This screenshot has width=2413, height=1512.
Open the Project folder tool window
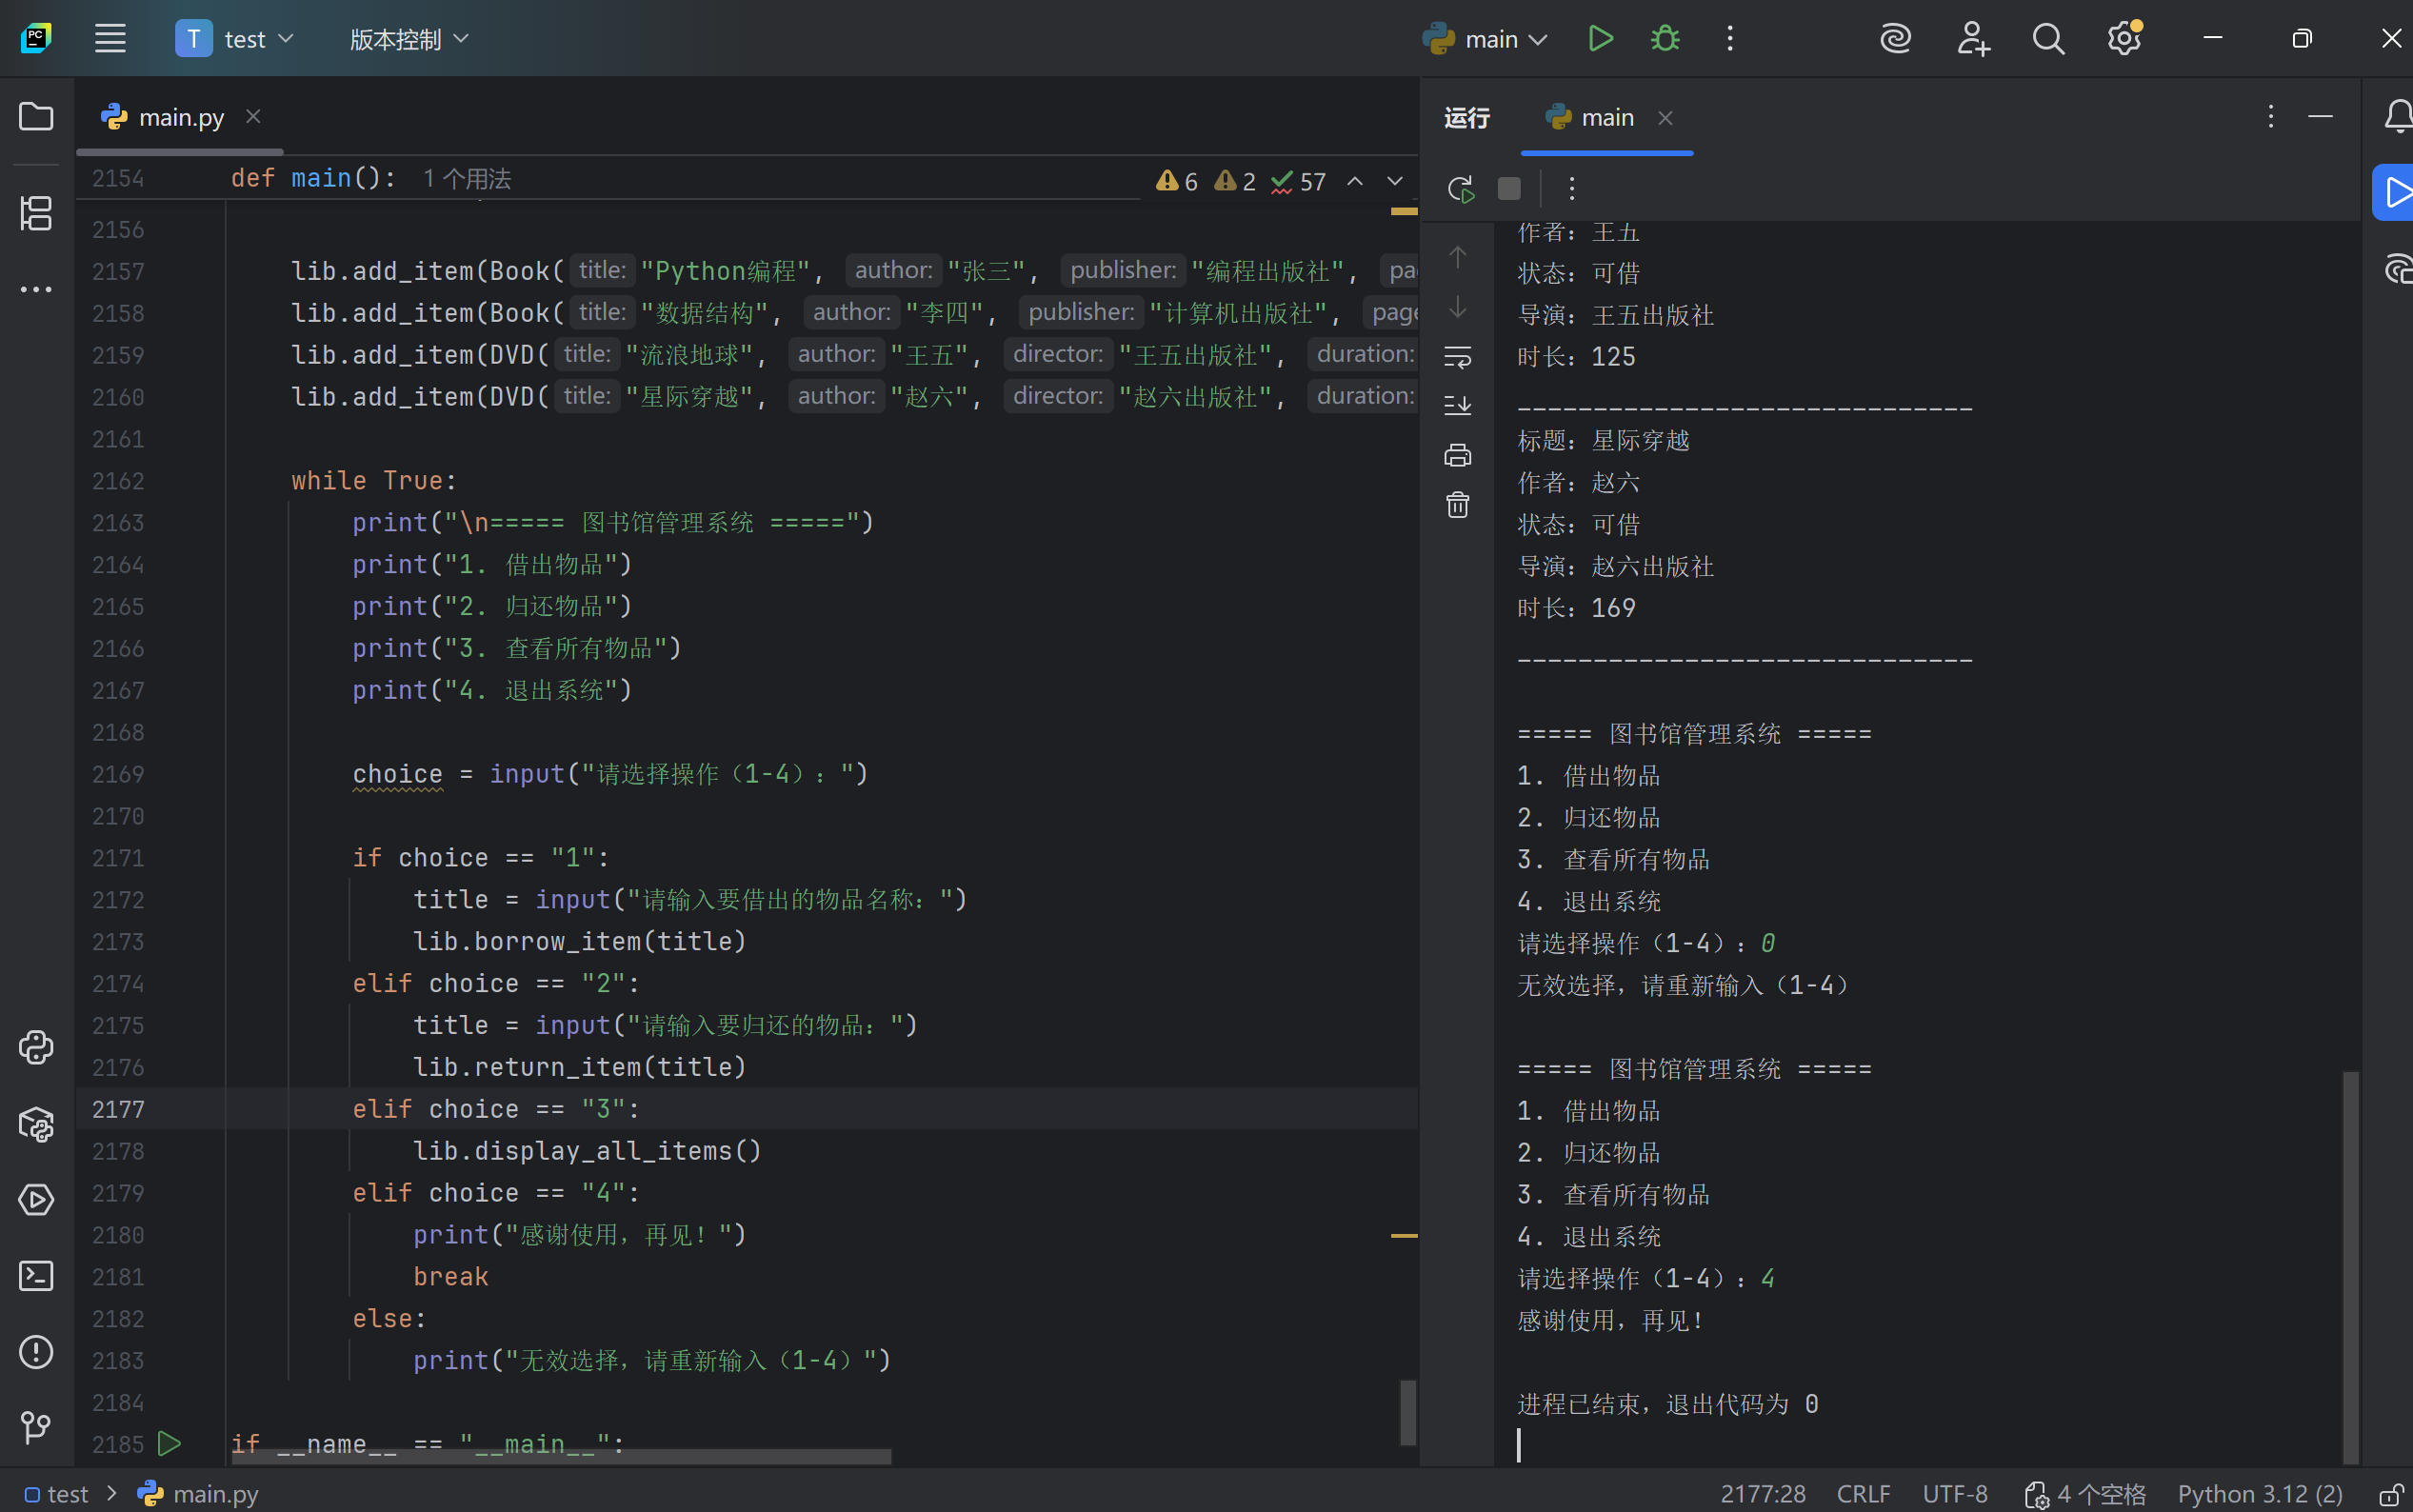(x=36, y=117)
